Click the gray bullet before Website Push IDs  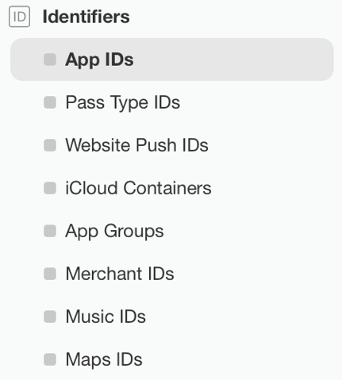[x=50, y=145]
